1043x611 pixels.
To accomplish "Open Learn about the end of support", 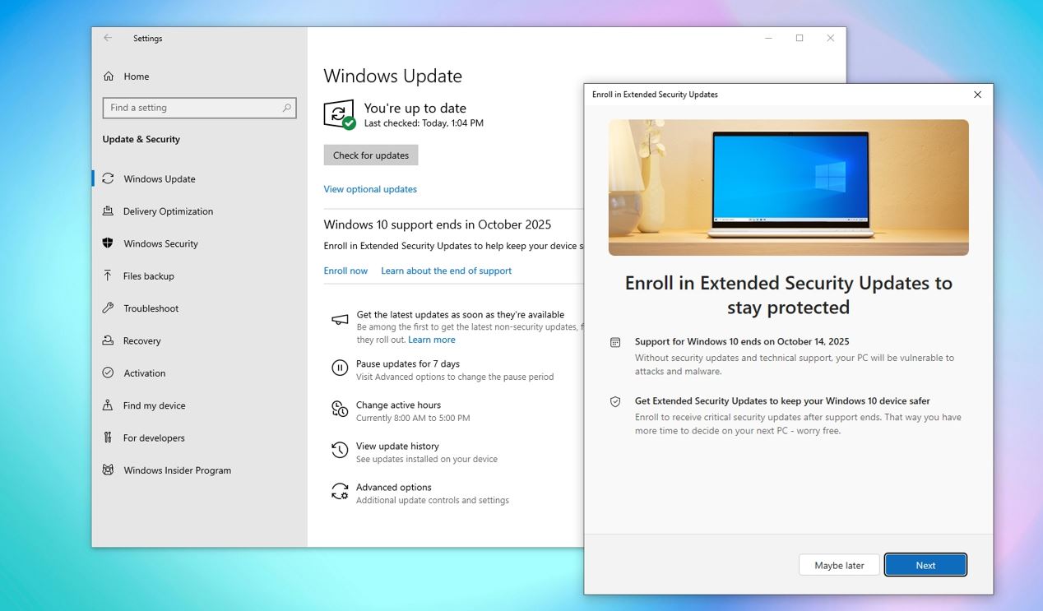I will [446, 271].
